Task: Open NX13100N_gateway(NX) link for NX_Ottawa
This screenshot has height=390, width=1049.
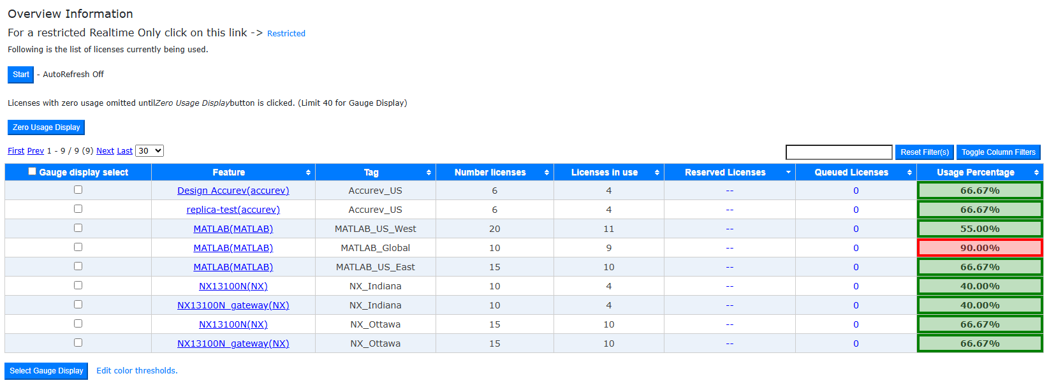Action: [x=233, y=343]
